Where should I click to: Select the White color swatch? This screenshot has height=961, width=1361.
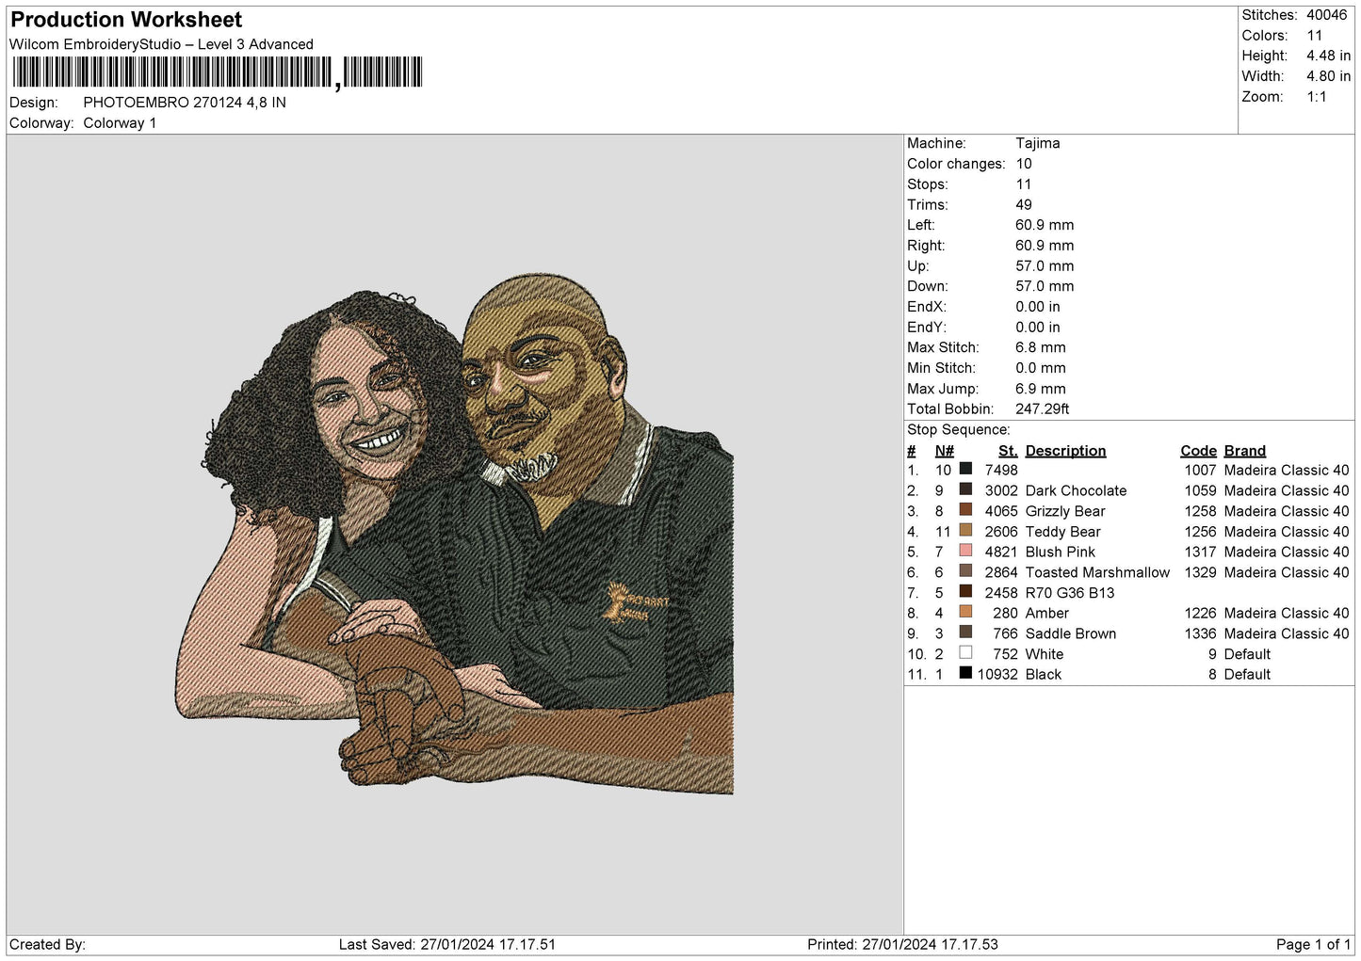click(965, 653)
